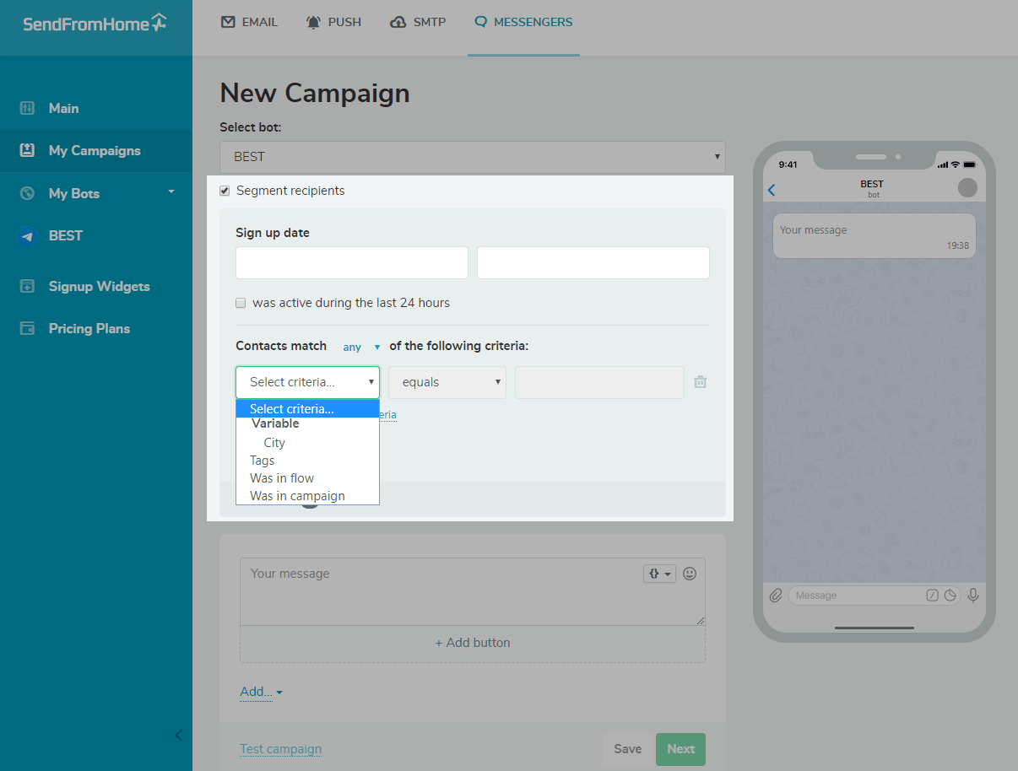The image size is (1018, 771).
Task: Uncheck the Segment recipients checkbox
Action: (x=225, y=191)
